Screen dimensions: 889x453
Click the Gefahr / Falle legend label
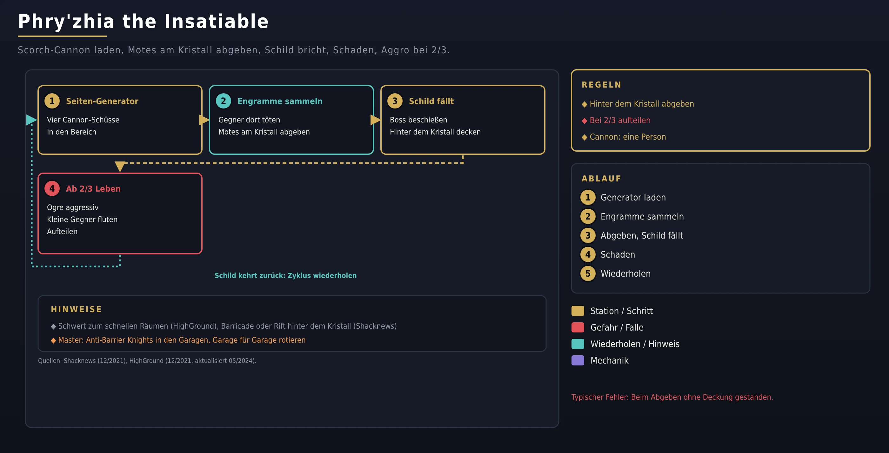coord(617,327)
